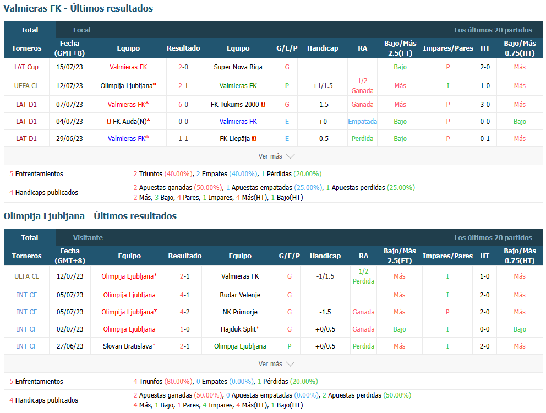Select the Total tab in Olimpija Ljubljana table
This screenshot has height=413, width=546.
coord(30,238)
